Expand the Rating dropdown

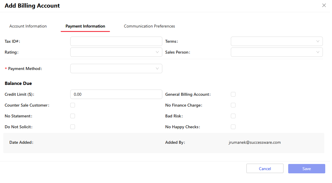coord(116,52)
